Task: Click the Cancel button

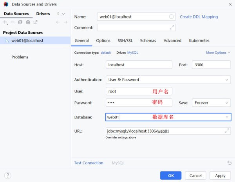Action: click(x=195, y=175)
